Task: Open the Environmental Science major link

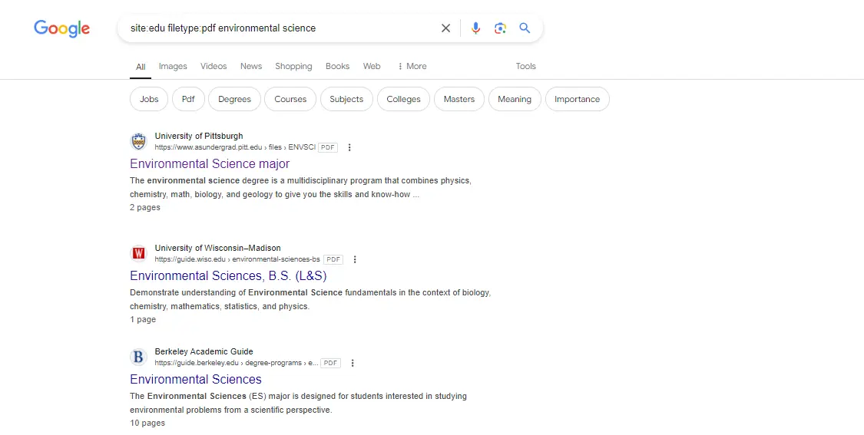Action: (210, 163)
